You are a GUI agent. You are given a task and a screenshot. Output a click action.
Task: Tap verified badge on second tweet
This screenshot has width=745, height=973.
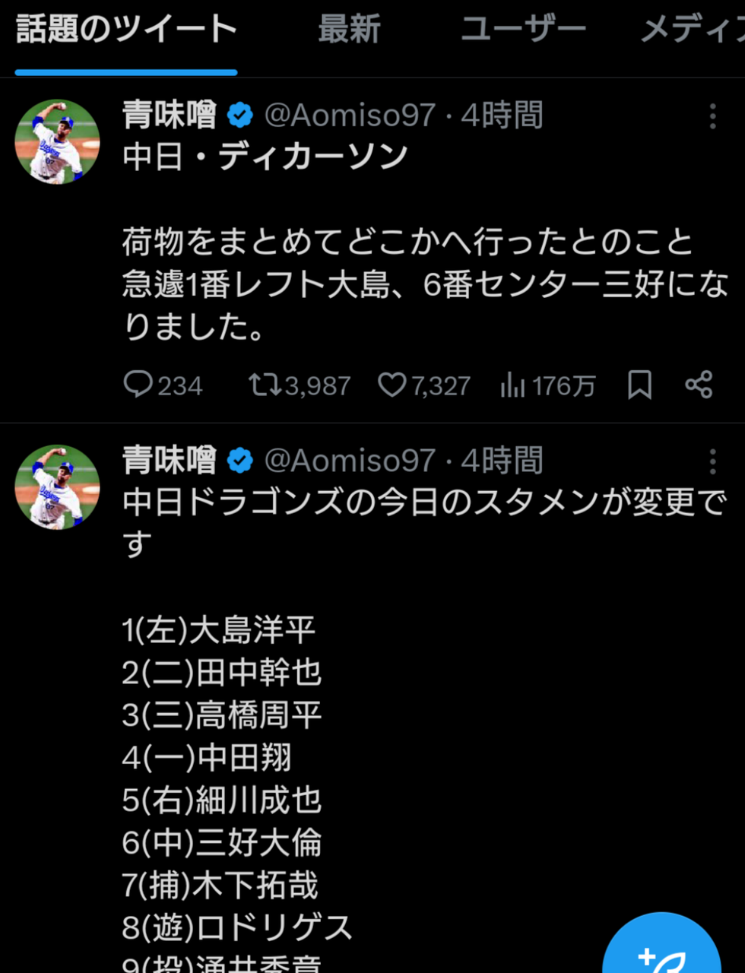tap(240, 461)
